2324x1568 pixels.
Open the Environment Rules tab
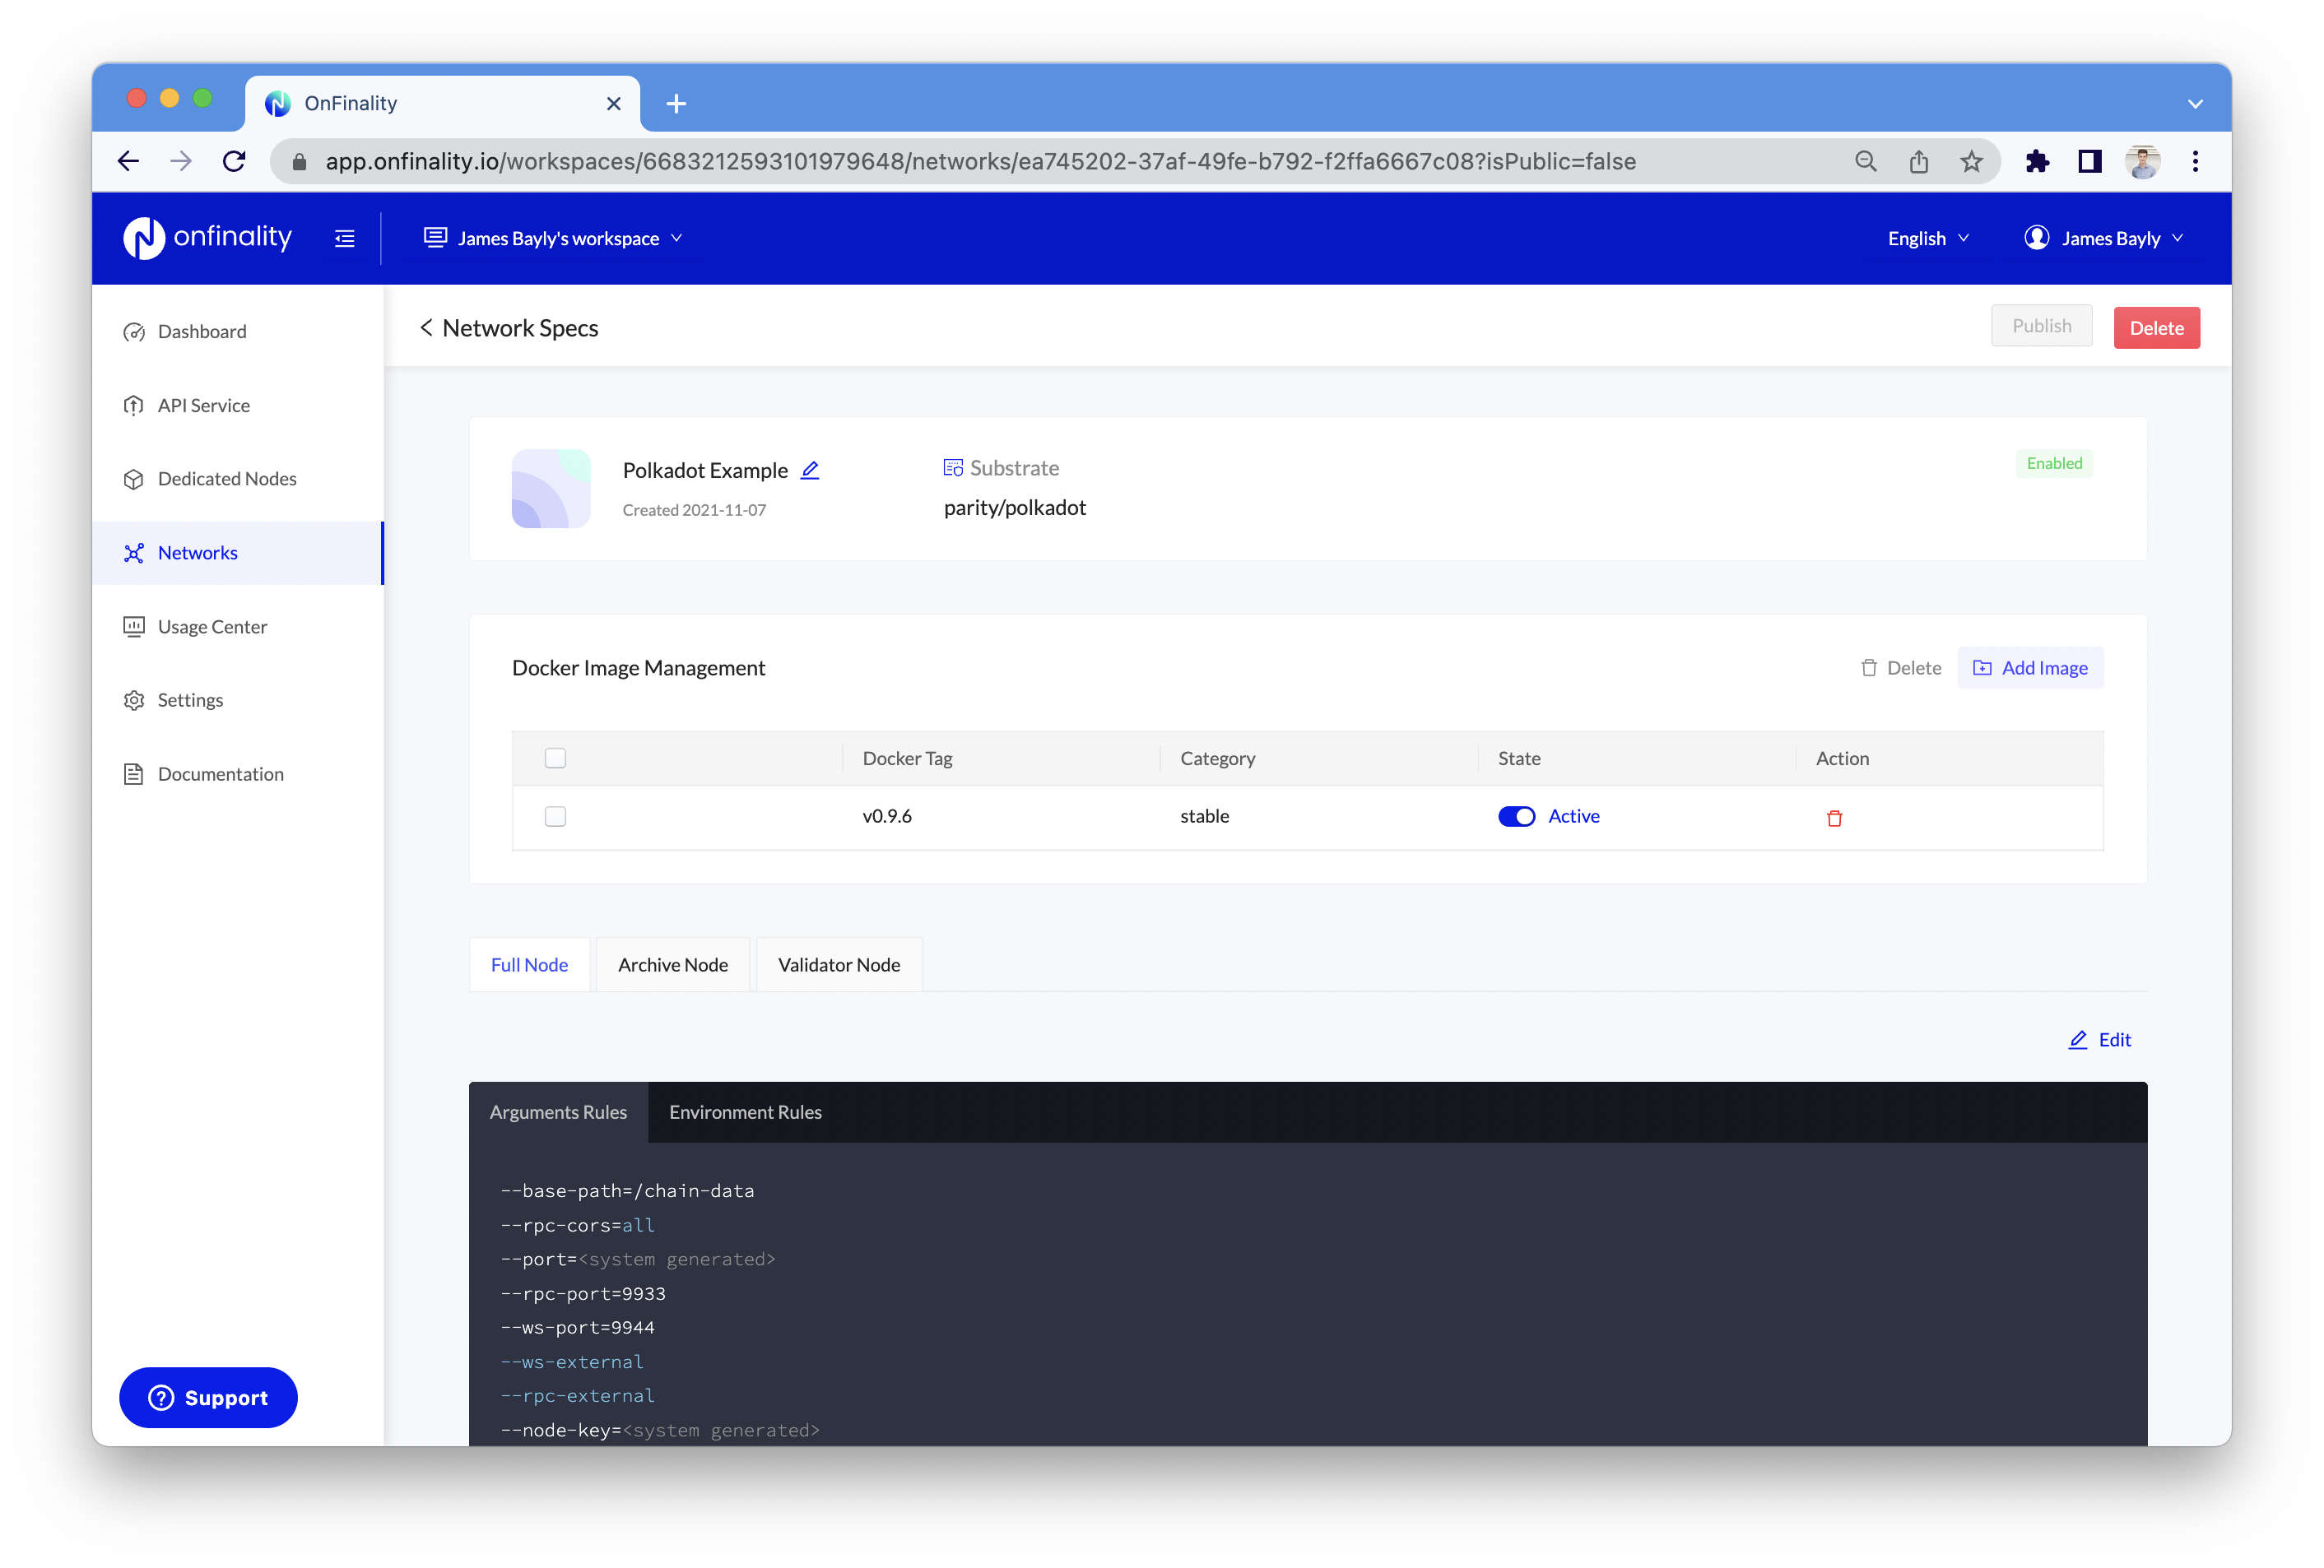[x=745, y=1112]
